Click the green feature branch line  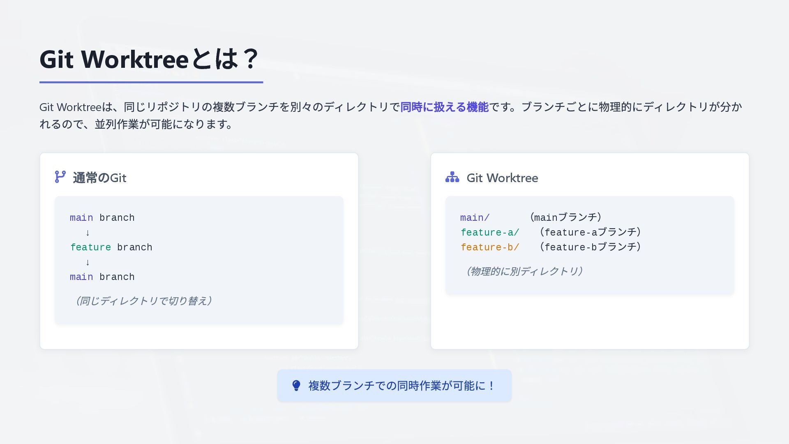click(111, 247)
